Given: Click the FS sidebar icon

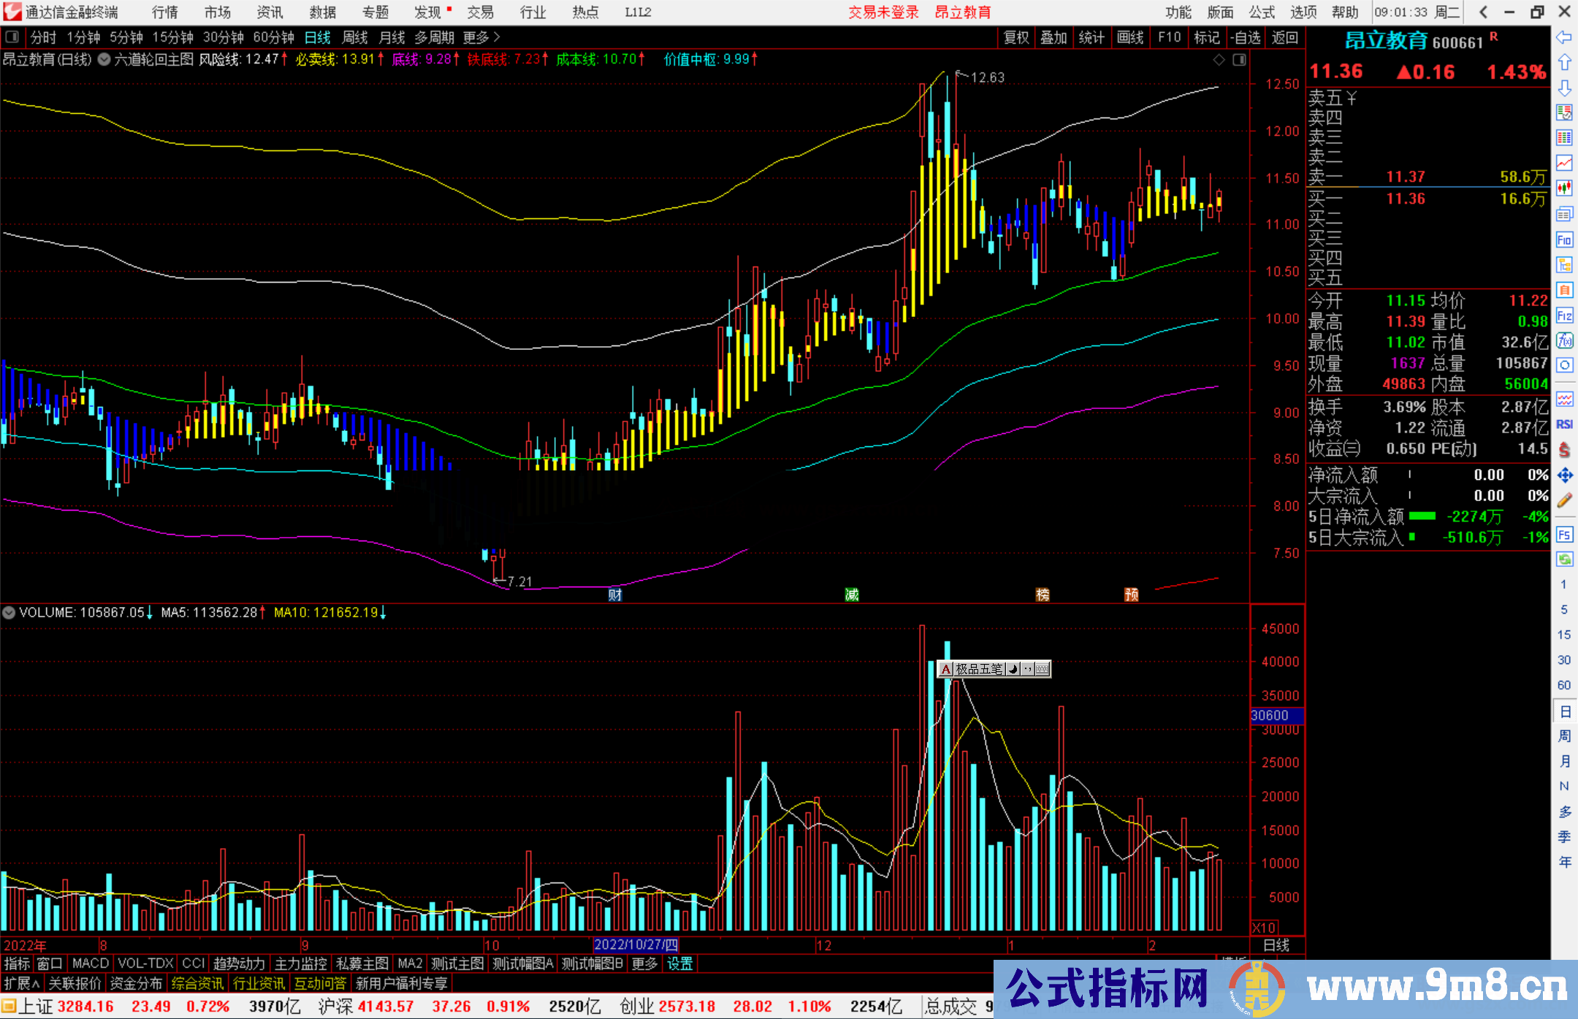Looking at the screenshot, I should [x=1564, y=534].
